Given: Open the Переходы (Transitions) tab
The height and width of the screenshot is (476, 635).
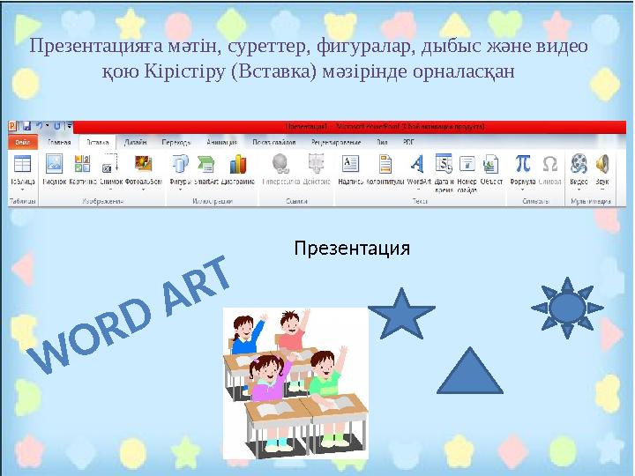Looking at the screenshot, I should point(176,143).
